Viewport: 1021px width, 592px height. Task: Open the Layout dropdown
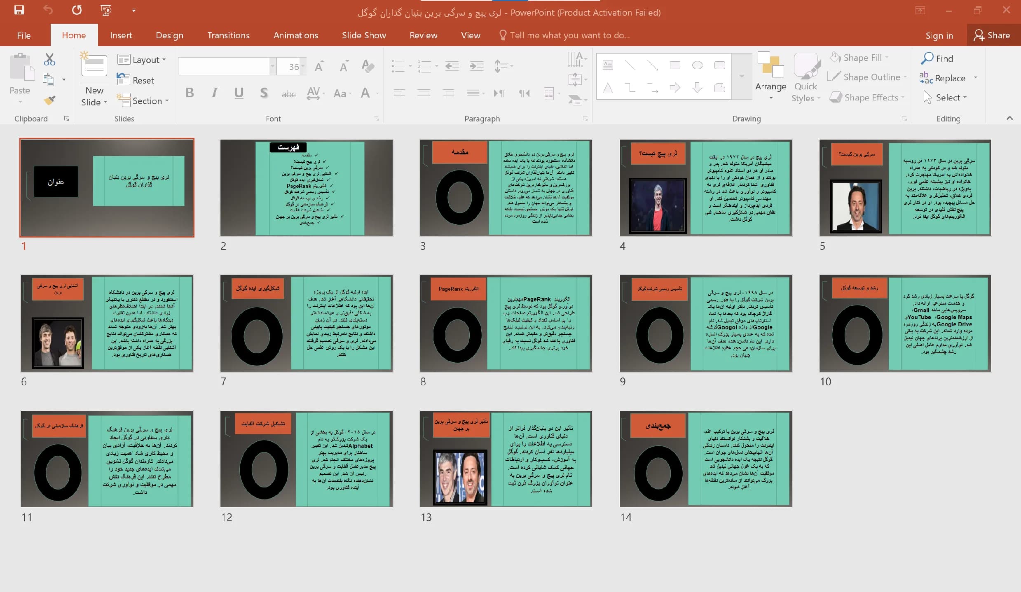[x=142, y=60]
